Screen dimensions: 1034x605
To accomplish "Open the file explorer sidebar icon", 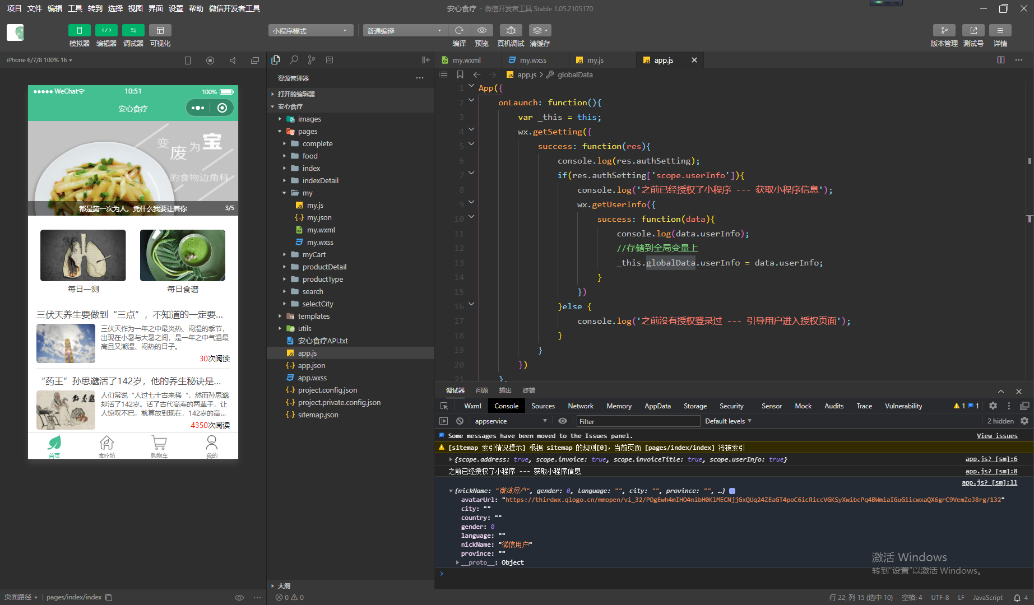I will coord(276,60).
